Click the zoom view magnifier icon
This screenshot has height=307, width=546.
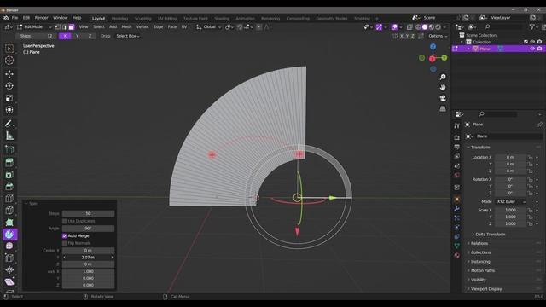[443, 77]
